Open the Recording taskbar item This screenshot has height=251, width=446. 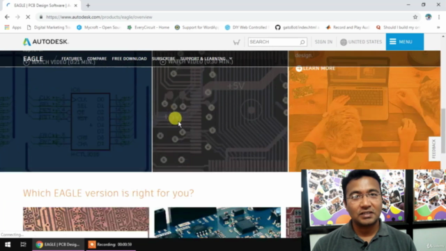[x=110, y=245]
